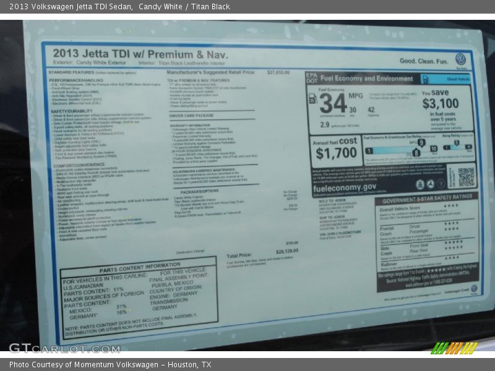Click 'COMFORT/CONVENIENCE' section heading
Screen dimensions: 495x371
(x=79, y=165)
